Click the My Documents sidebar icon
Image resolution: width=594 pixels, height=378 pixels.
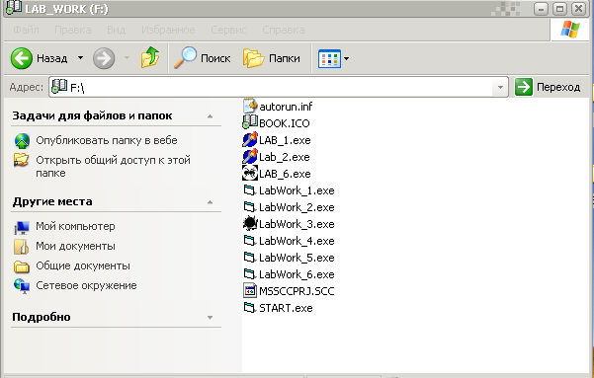click(22, 247)
